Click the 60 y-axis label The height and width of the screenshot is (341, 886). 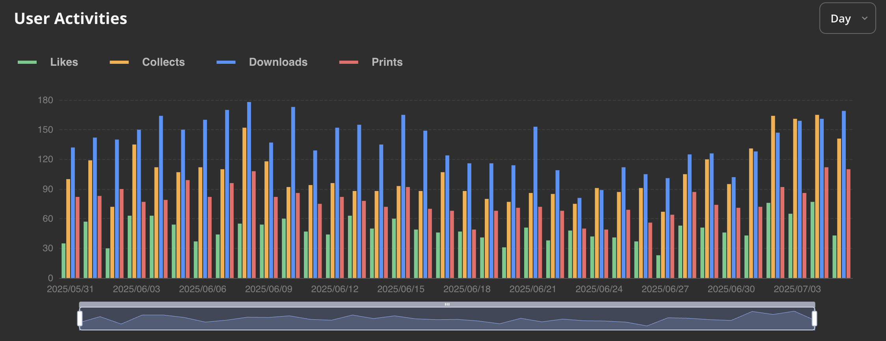pyautogui.click(x=48, y=219)
